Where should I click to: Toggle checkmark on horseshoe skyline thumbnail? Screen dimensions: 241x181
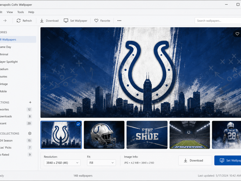78,124
